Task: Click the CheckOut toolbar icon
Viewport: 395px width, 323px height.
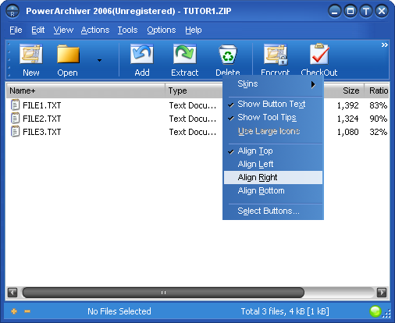Action: tap(319, 54)
